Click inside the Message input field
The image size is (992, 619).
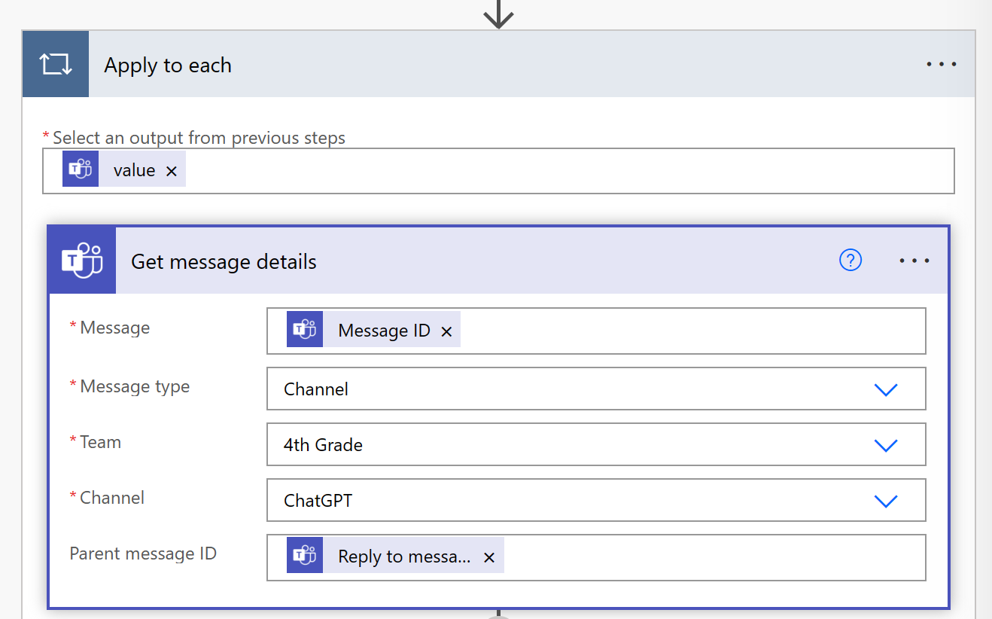coord(677,331)
